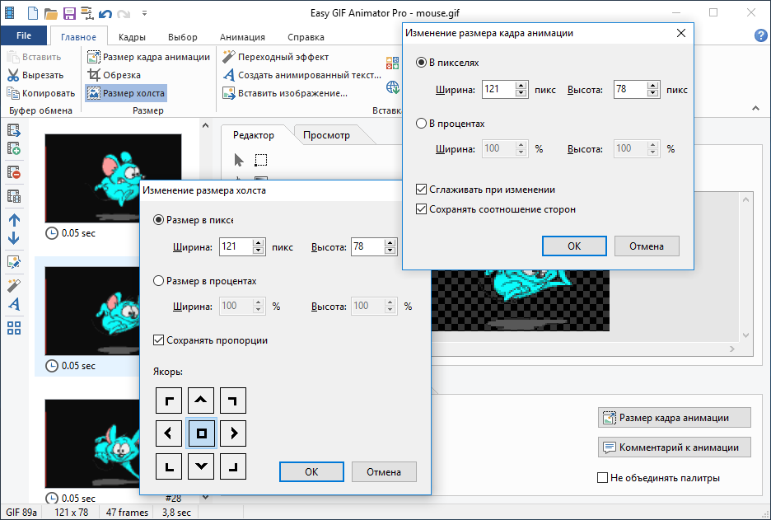Move frame up with blue arrow
The image size is (771, 520).
click(14, 220)
